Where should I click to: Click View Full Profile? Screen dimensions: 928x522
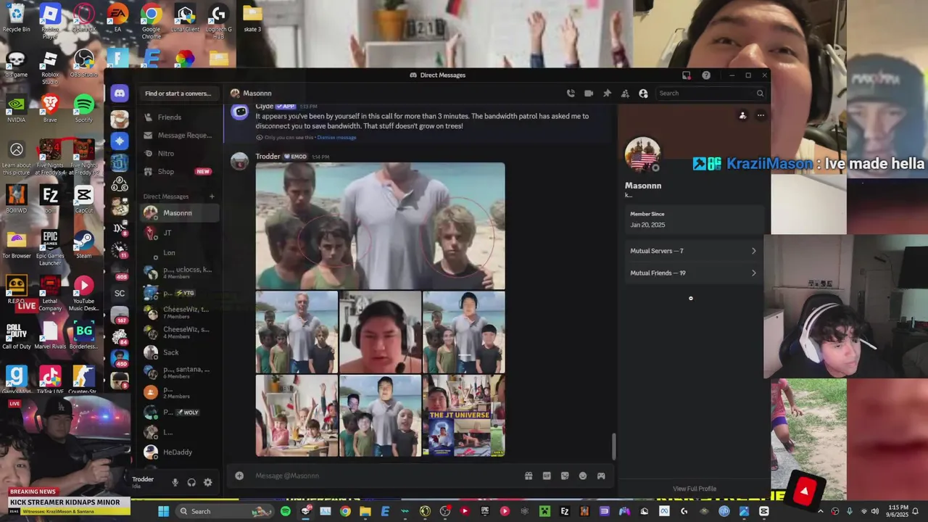tap(695, 489)
